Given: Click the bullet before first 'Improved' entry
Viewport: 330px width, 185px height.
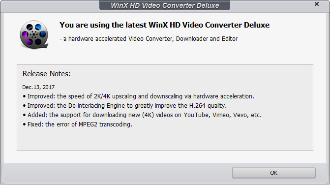Looking at the screenshot, I should point(24,96).
